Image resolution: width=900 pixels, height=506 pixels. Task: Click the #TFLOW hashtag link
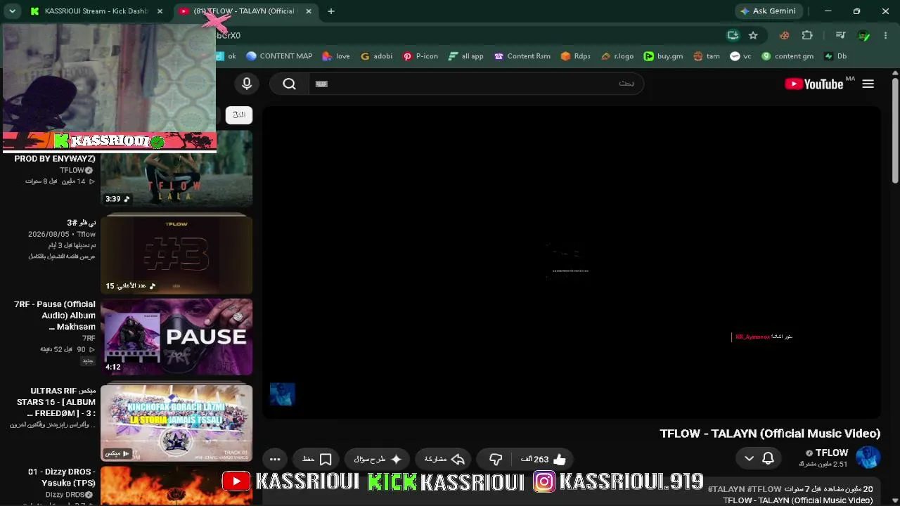tap(764, 489)
